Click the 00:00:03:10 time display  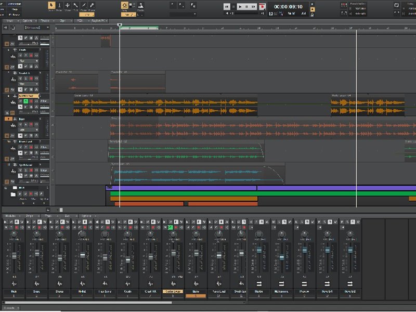pos(289,7)
